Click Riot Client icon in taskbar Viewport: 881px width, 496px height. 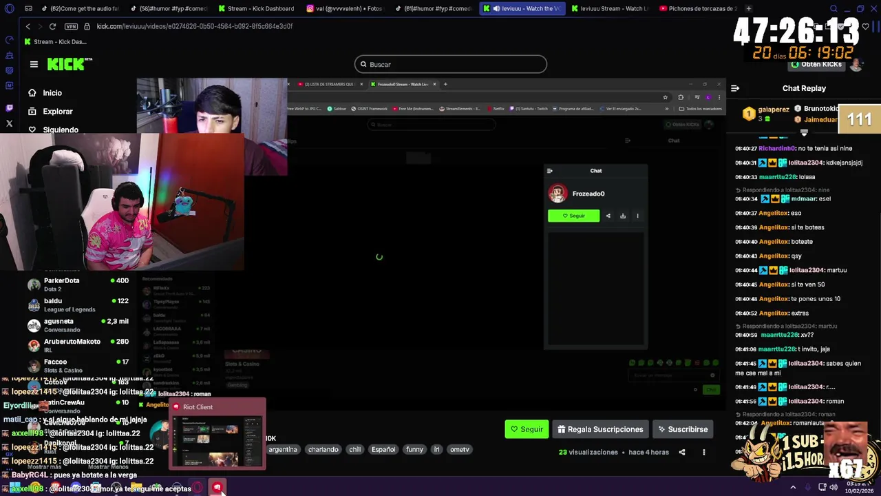[x=217, y=488]
